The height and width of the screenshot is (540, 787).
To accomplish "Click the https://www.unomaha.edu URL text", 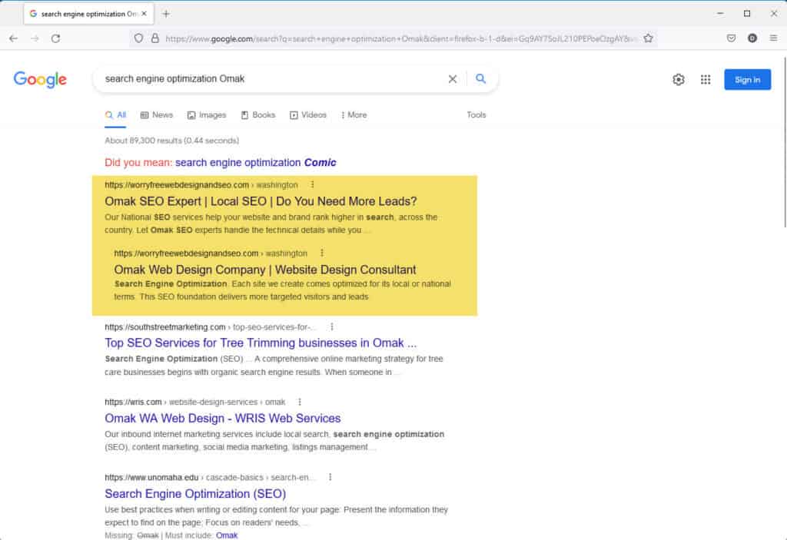I will pyautogui.click(x=151, y=477).
